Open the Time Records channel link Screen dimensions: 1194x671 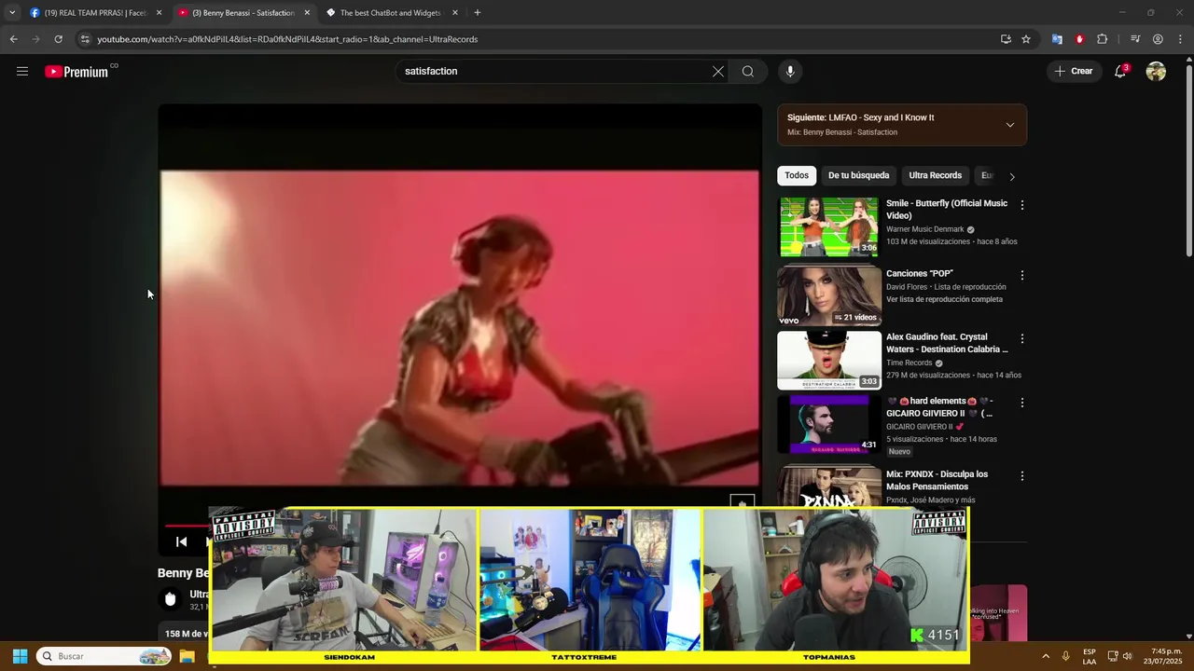[x=909, y=363]
